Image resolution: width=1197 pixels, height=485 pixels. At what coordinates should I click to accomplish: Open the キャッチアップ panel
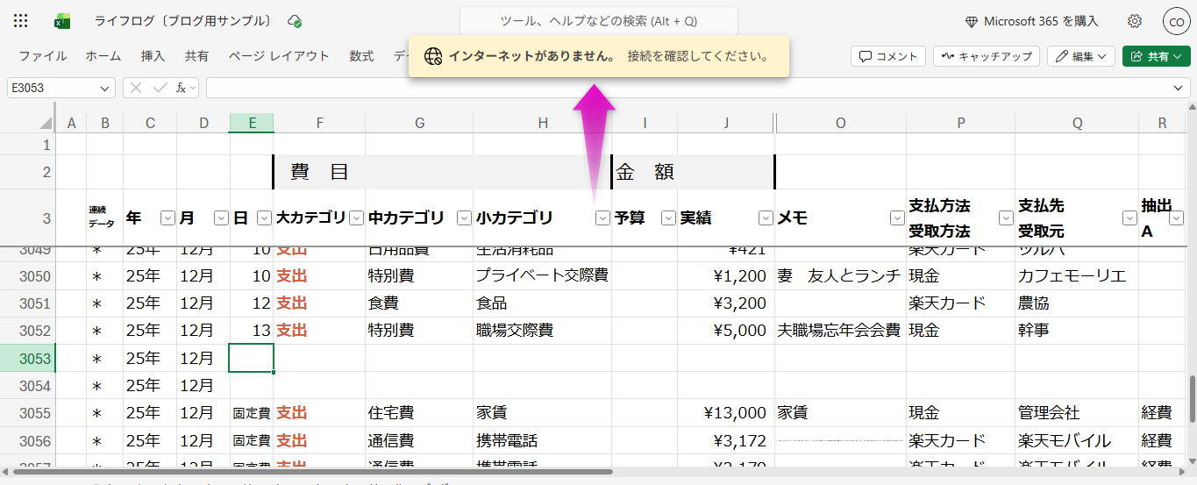coord(987,56)
